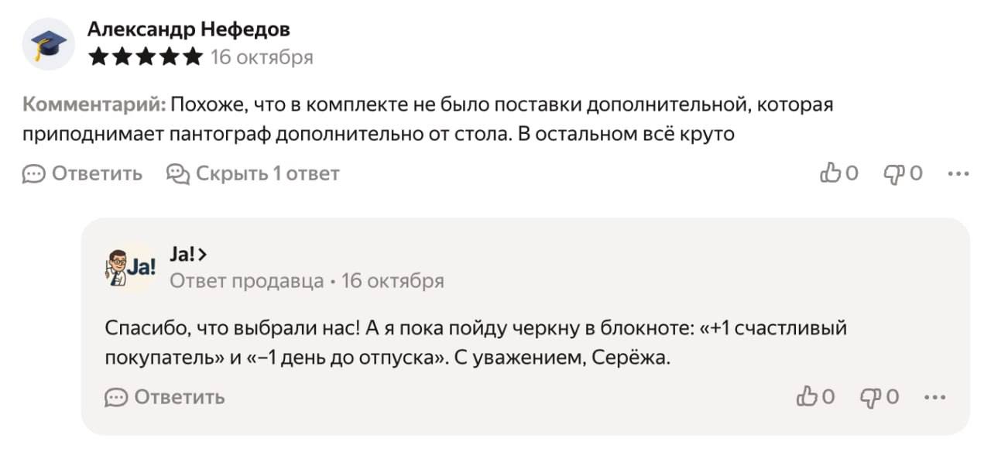Click the fifth star of the rating
The height and width of the screenshot is (459, 991).
pos(193,57)
